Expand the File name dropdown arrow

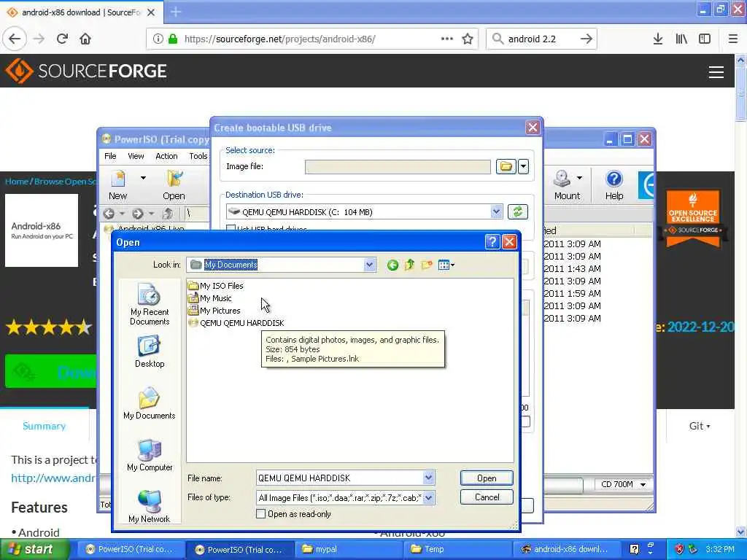coord(428,478)
